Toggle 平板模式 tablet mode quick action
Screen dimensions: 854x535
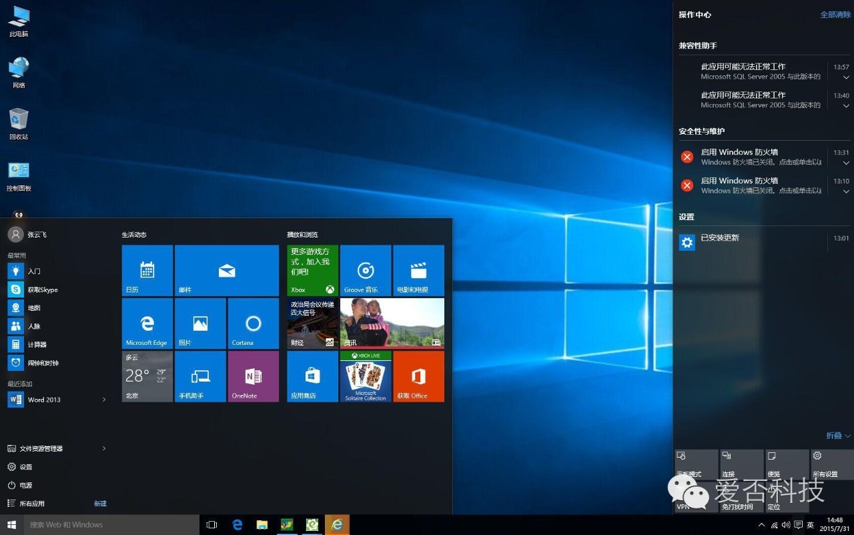tap(696, 464)
